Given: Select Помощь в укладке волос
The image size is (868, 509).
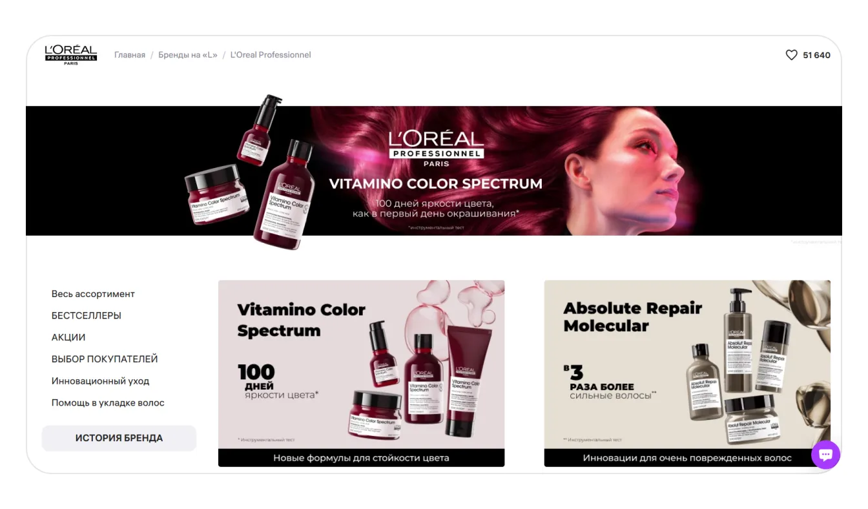Looking at the screenshot, I should (x=108, y=402).
